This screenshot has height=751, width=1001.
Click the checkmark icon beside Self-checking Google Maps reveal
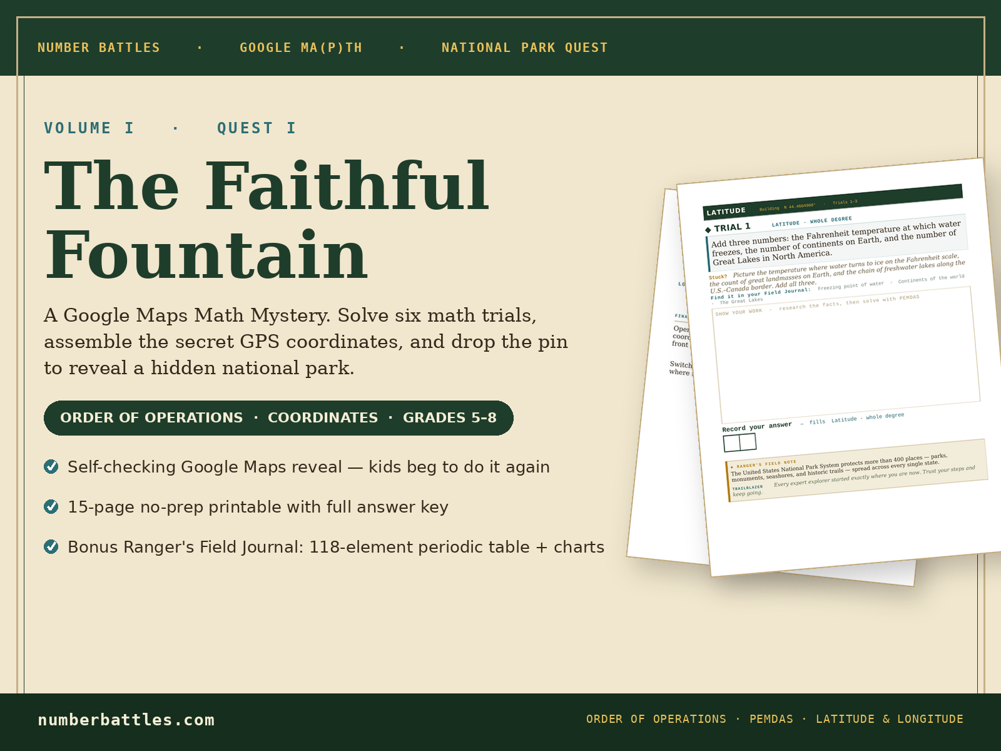click(51, 466)
